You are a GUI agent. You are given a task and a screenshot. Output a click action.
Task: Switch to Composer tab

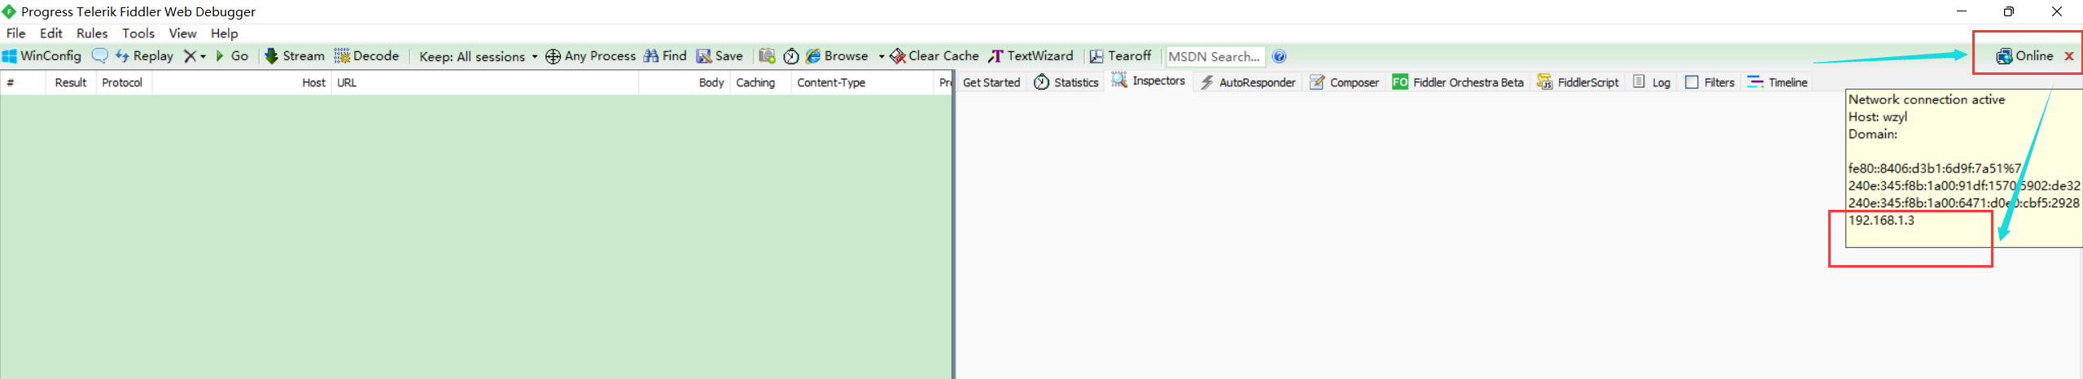click(1344, 82)
